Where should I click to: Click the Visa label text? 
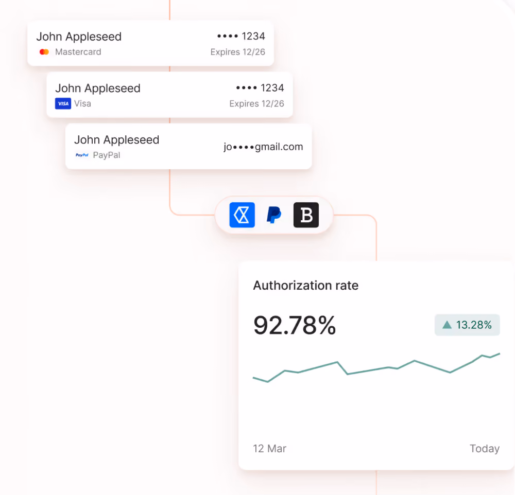[x=83, y=104]
